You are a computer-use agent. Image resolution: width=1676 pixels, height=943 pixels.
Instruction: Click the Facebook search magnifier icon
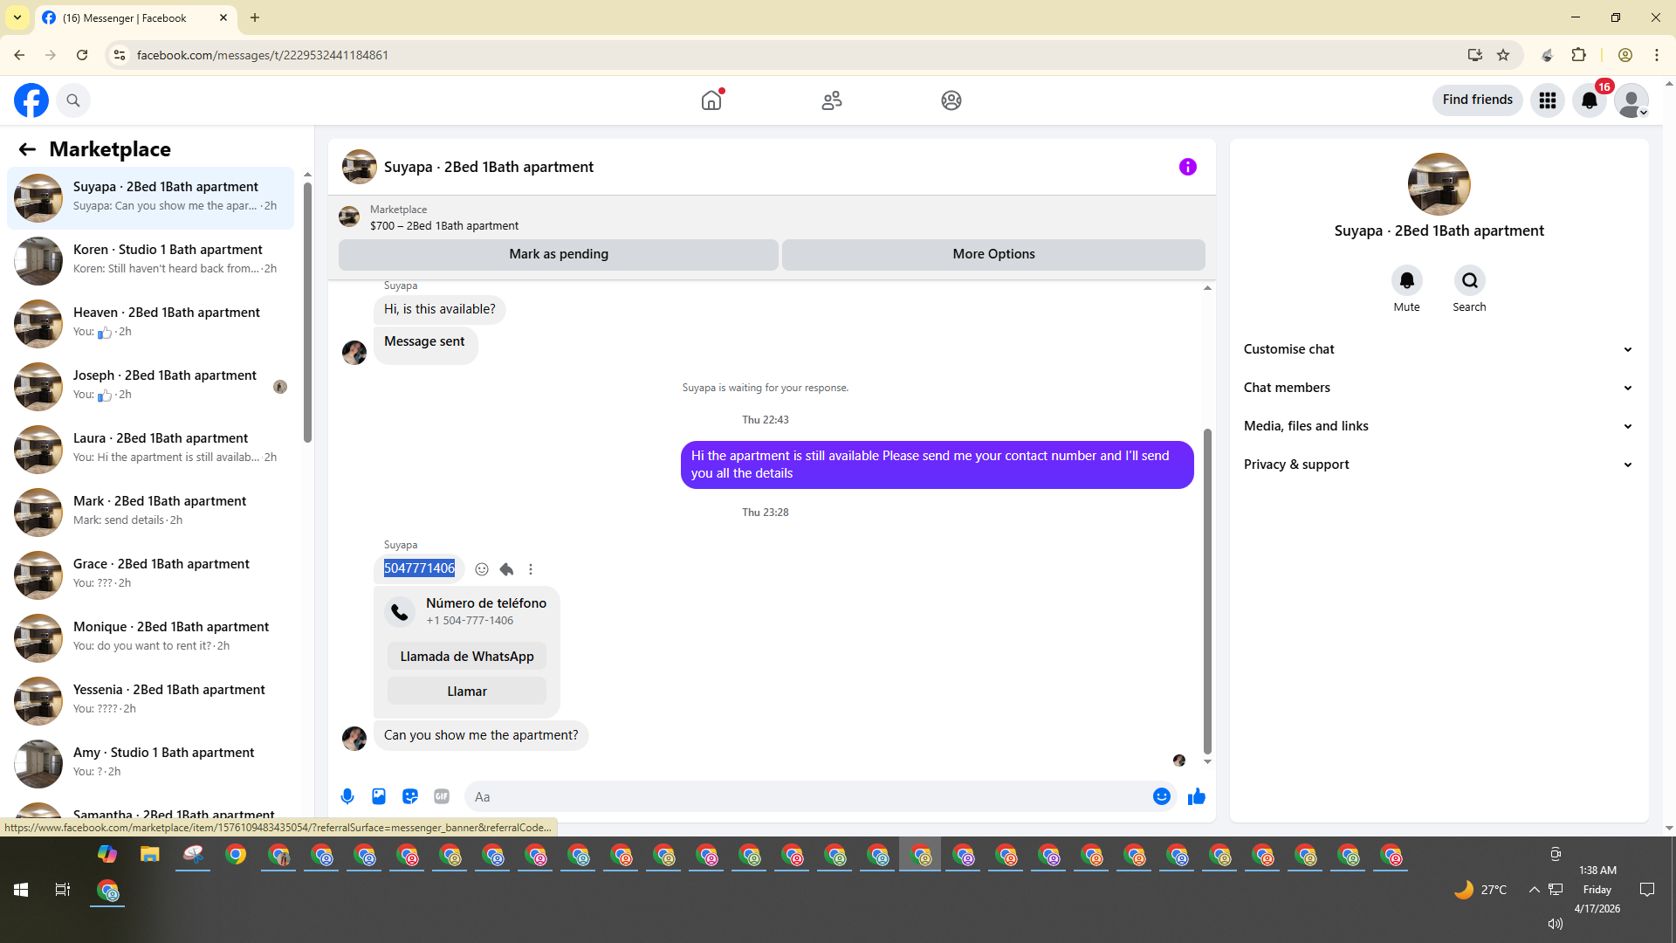tap(73, 100)
